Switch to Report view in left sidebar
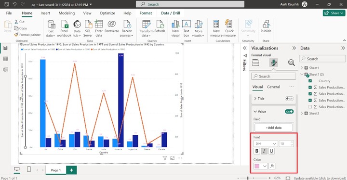The height and width of the screenshot is (180, 347). [5, 48]
